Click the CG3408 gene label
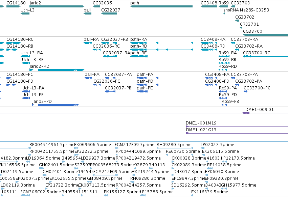 (209, 3)
